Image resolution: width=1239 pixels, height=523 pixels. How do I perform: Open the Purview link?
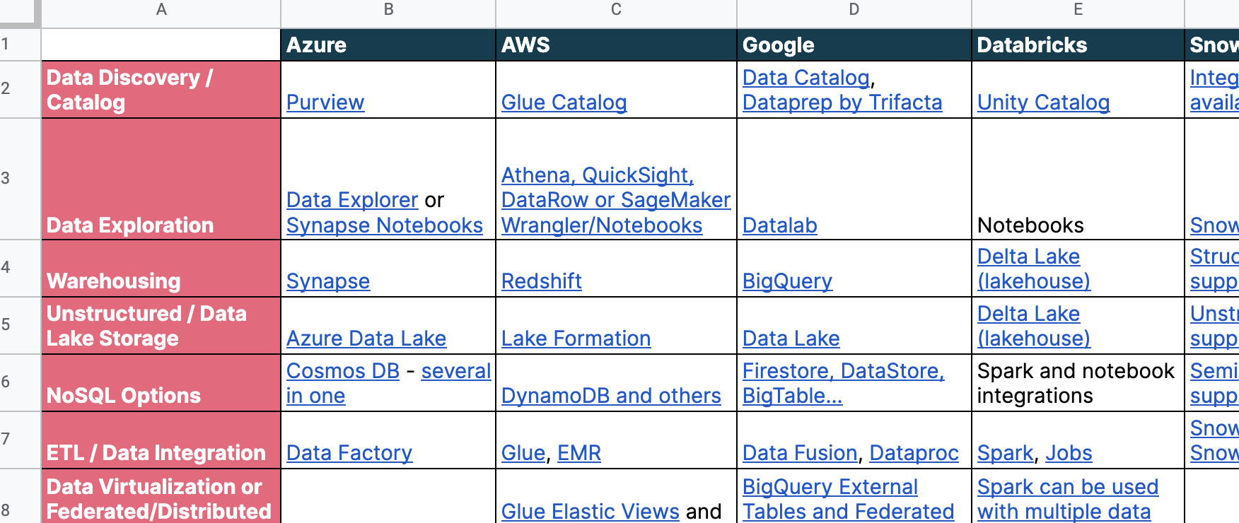(x=325, y=102)
